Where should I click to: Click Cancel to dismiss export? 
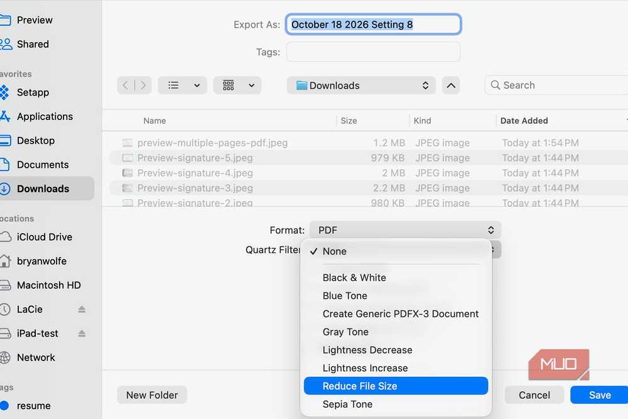pos(534,395)
